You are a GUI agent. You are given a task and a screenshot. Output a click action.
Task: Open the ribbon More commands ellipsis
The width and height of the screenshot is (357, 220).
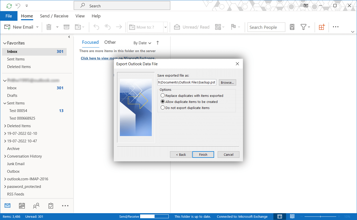point(336,27)
